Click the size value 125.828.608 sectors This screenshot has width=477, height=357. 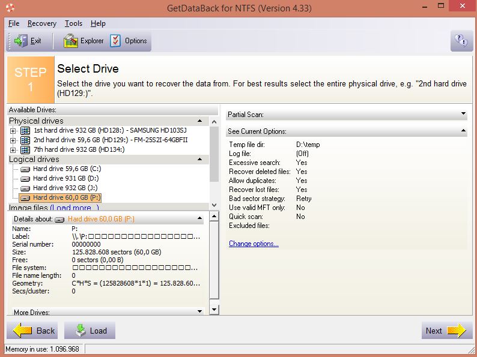pyautogui.click(x=117, y=252)
